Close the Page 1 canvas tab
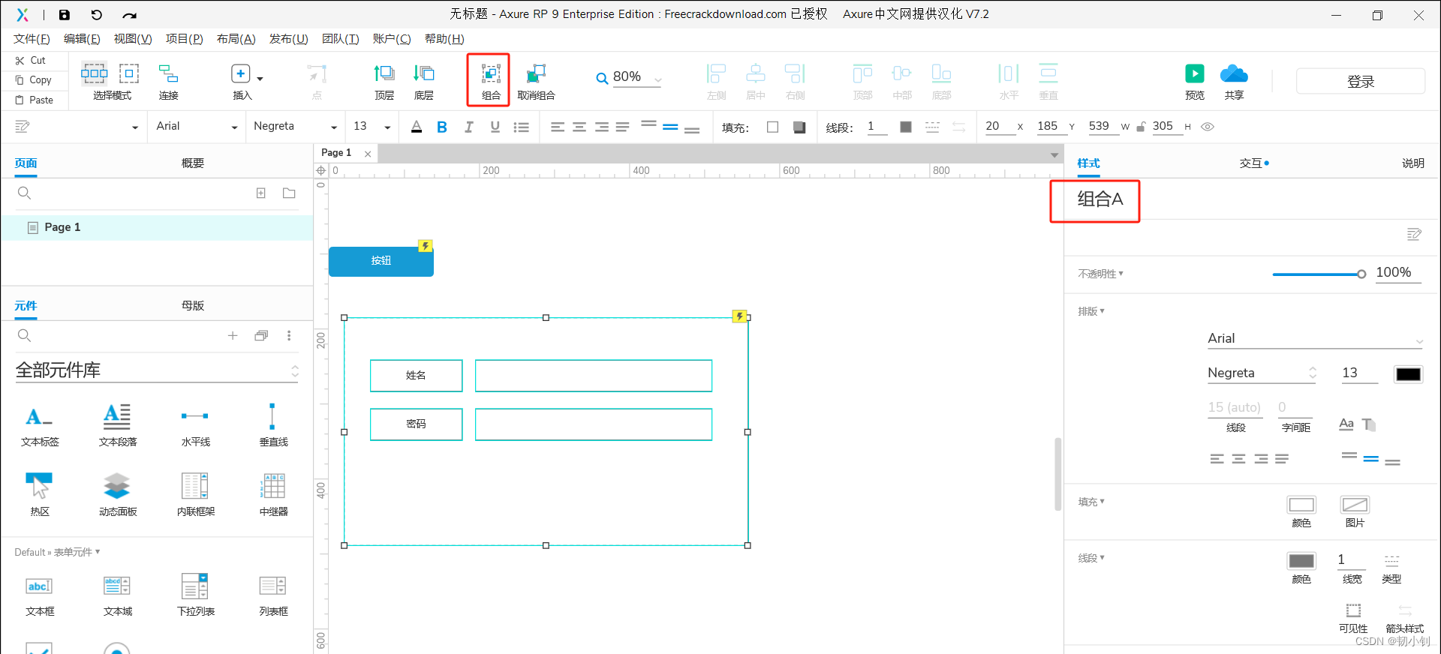 click(x=368, y=154)
